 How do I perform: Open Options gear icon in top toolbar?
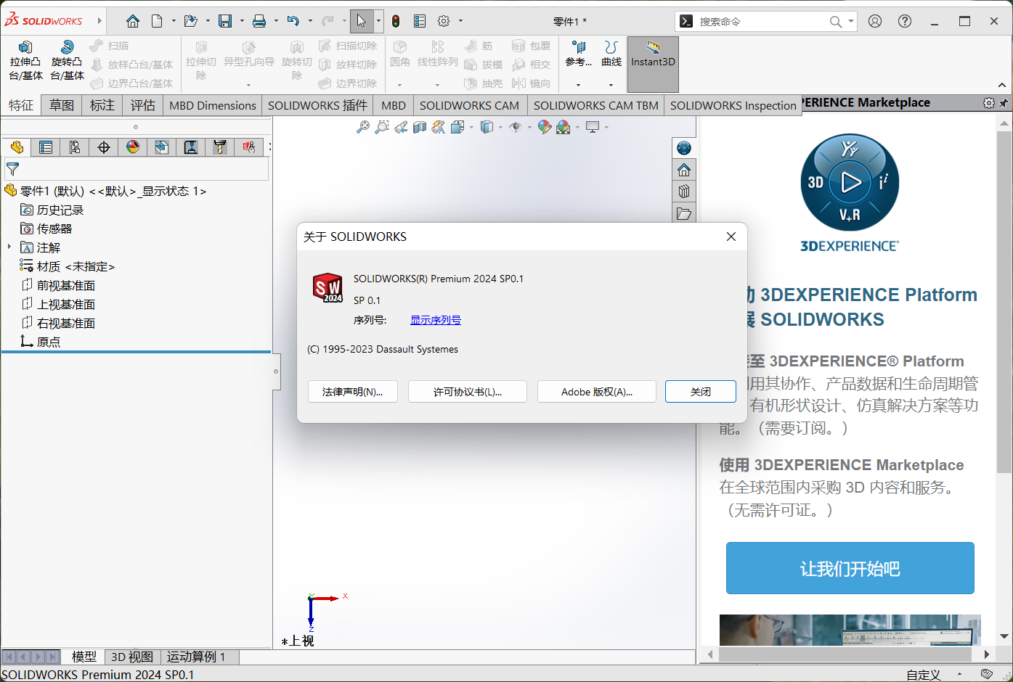(x=444, y=21)
